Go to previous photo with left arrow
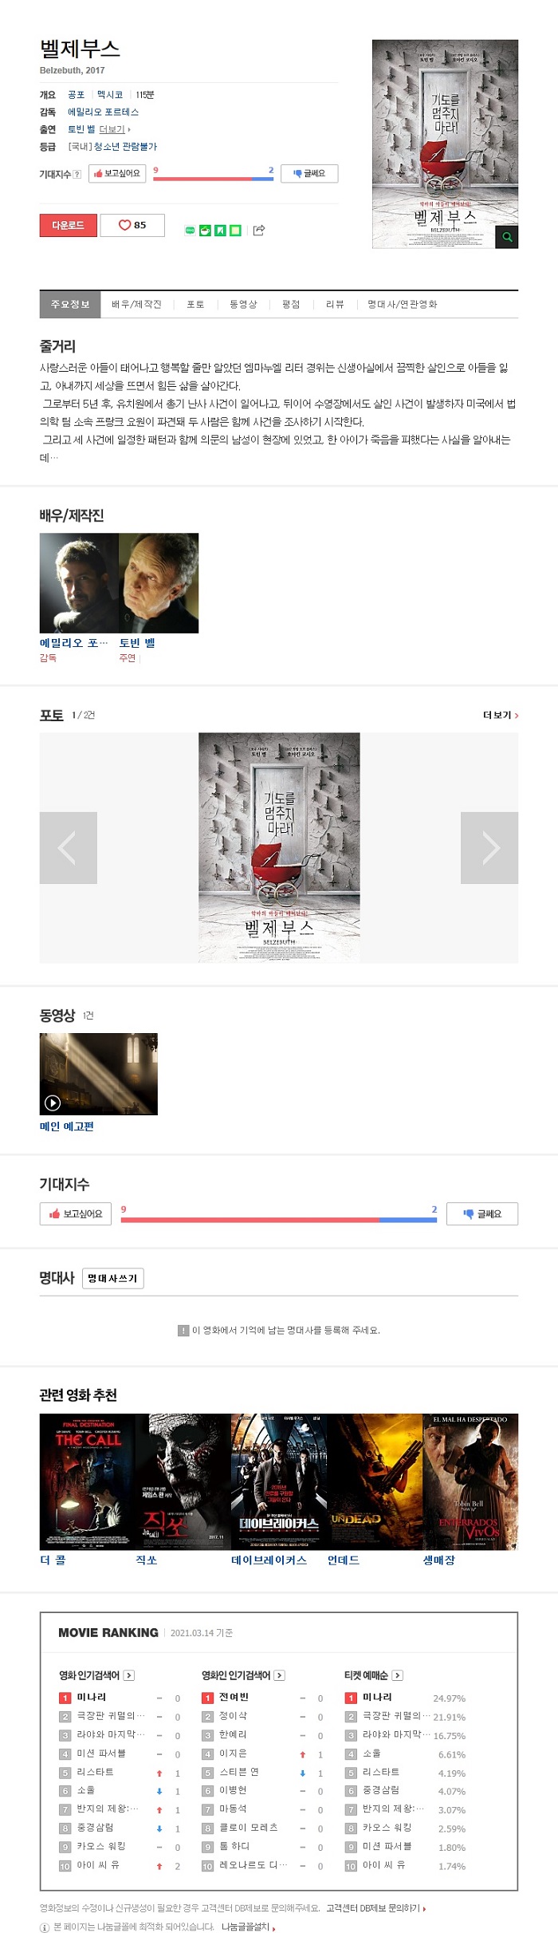 click(x=69, y=847)
